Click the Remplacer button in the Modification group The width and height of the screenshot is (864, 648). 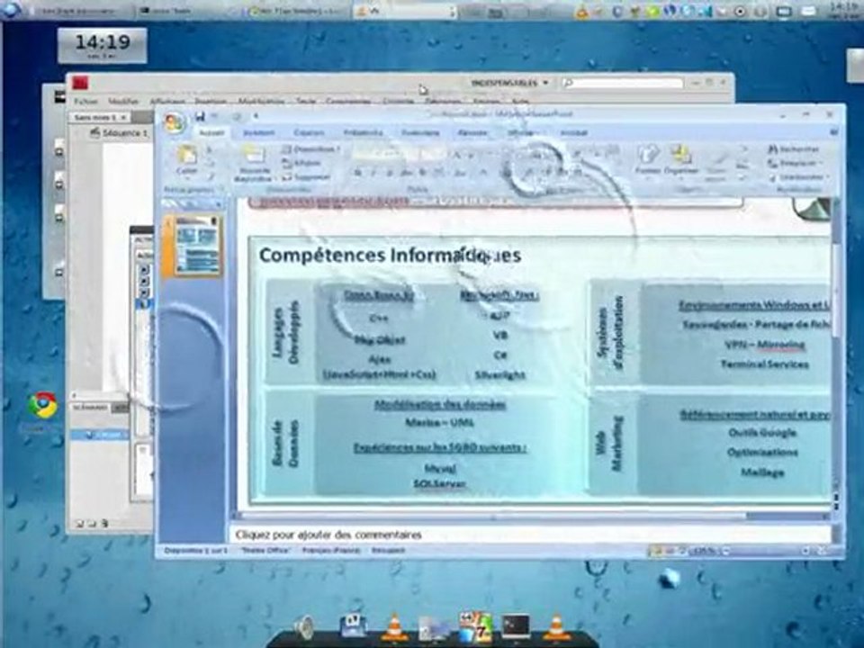[795, 163]
